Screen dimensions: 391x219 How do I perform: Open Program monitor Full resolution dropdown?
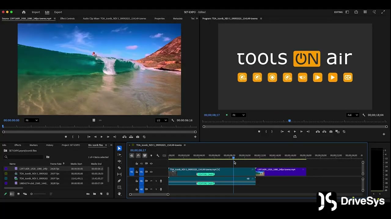tap(353, 115)
